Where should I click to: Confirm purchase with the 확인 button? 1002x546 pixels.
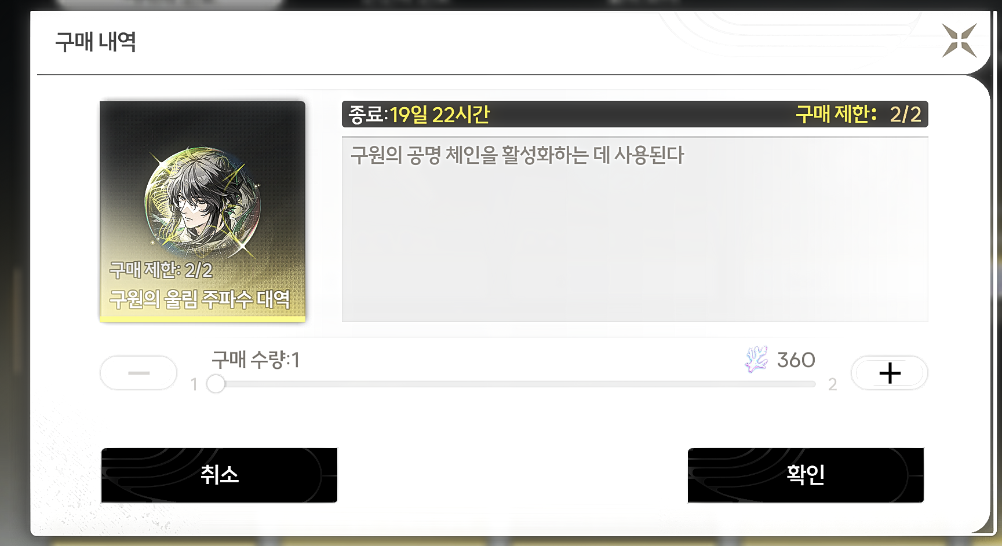coord(806,475)
